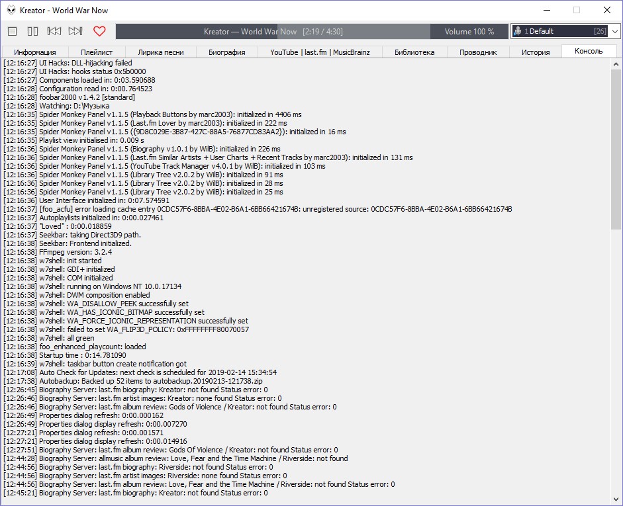
Task: Switch to the Информация tab
Action: 35,52
